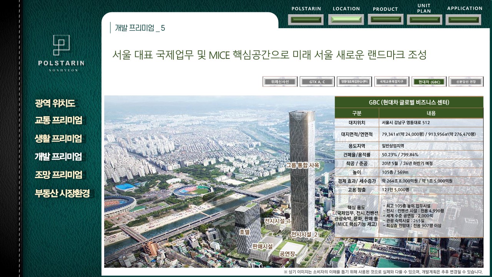The height and width of the screenshot is (277, 492).
Task: Open 부동산 시장환경 sidebar link
Action: 62,193
